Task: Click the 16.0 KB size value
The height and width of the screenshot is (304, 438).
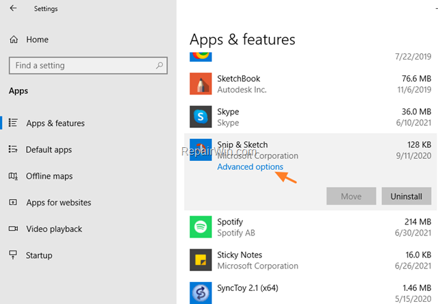Action: (418, 255)
